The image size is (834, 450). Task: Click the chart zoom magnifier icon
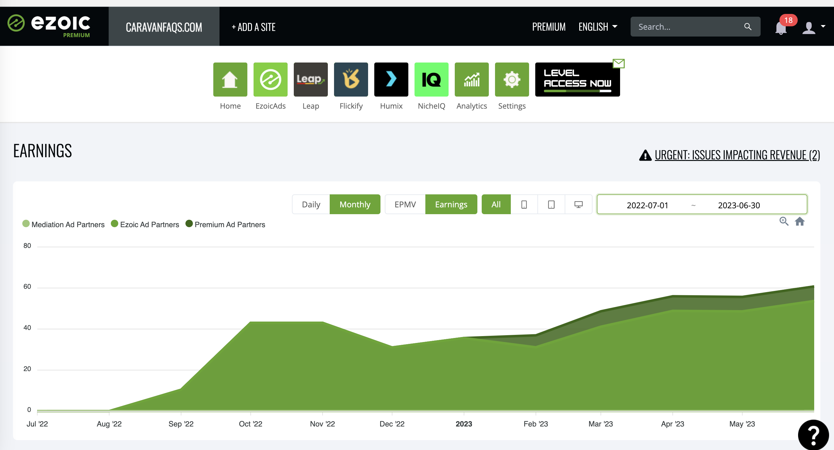(784, 221)
